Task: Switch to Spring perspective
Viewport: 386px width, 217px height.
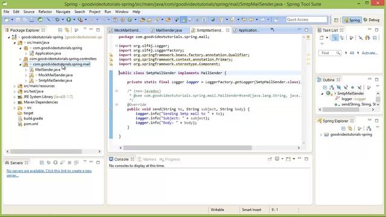Action: pyautogui.click(x=352, y=20)
